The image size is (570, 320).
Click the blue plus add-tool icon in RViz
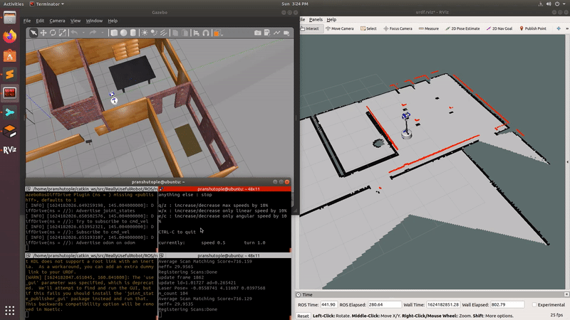point(559,28)
